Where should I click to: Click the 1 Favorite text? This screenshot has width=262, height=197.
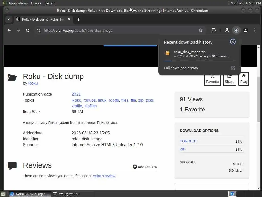[192, 109]
